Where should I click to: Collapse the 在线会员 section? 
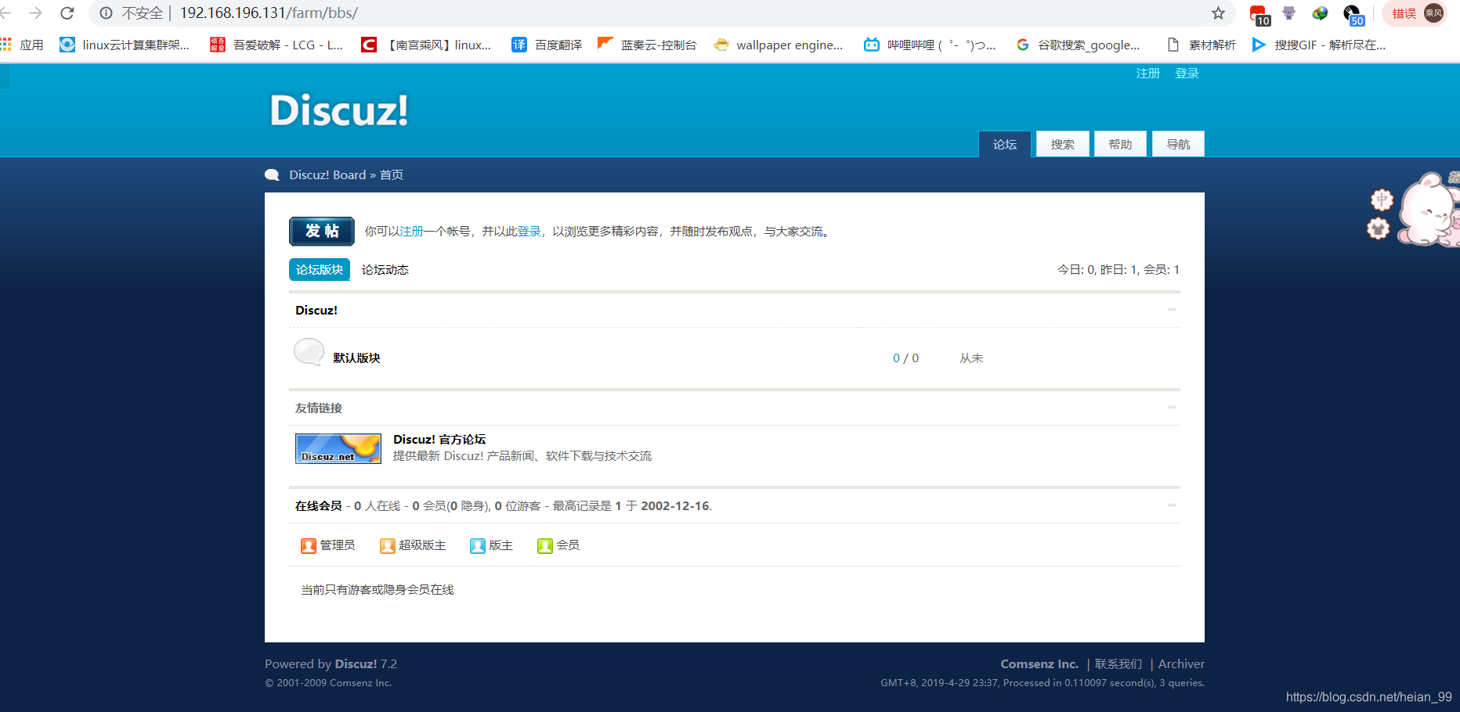click(x=1172, y=505)
